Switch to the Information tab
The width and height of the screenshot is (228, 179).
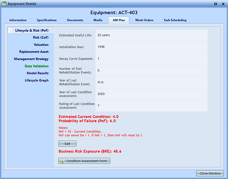18,20
